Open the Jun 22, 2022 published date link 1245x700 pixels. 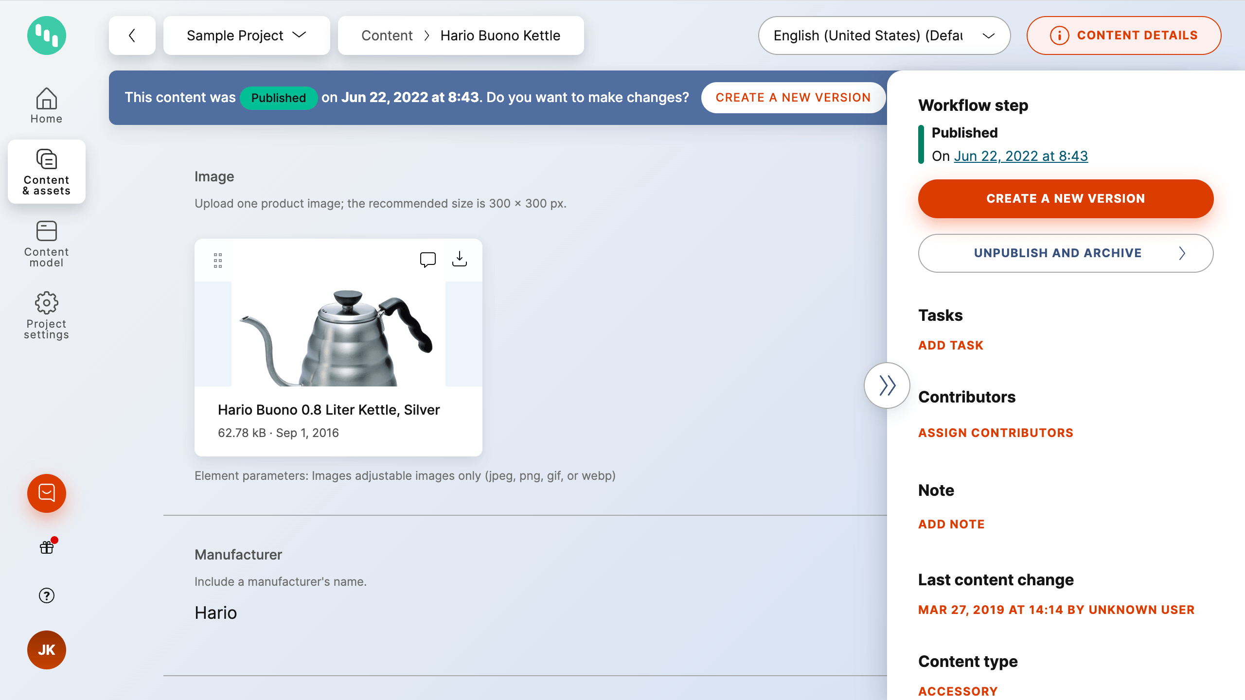(1020, 156)
